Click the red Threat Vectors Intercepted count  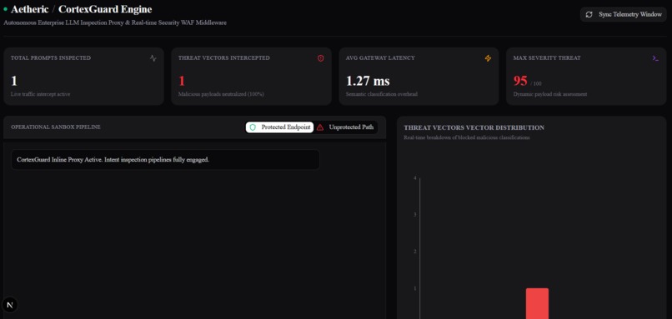tap(181, 81)
